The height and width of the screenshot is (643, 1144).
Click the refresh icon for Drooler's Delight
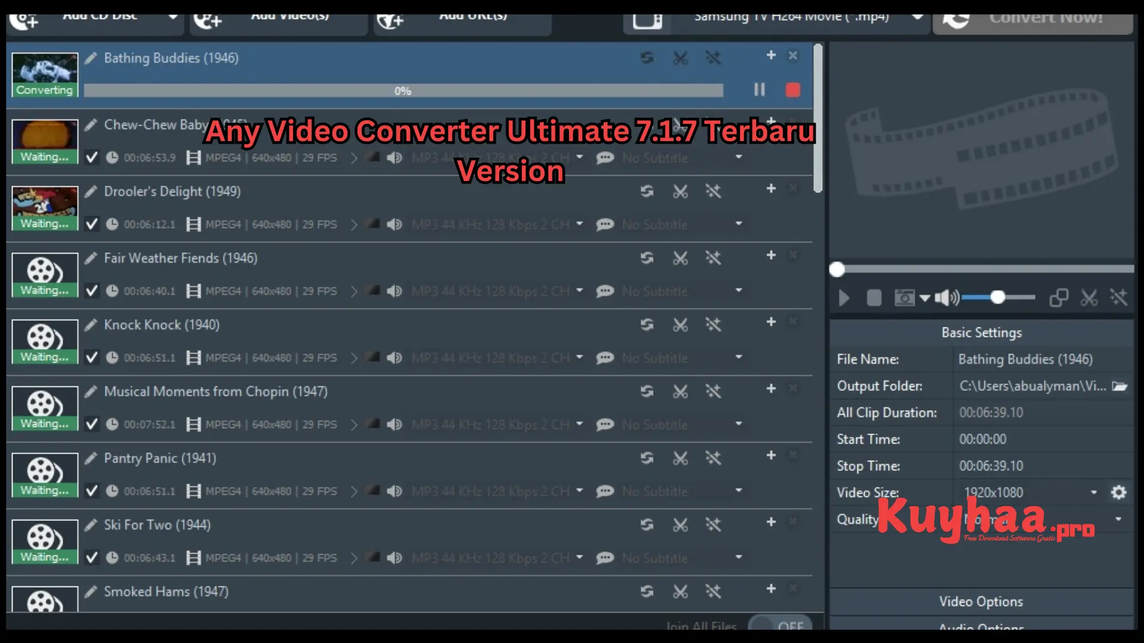point(647,191)
